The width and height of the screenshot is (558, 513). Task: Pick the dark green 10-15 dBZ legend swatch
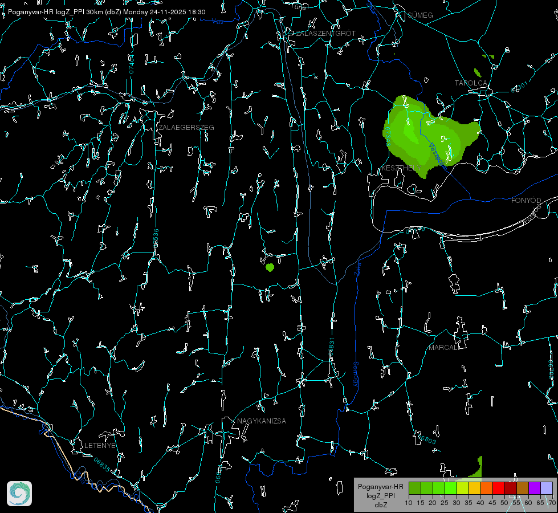click(x=415, y=488)
